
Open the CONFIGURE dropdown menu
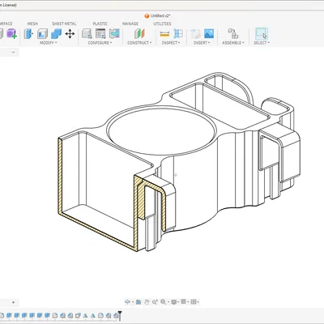[x=100, y=43]
